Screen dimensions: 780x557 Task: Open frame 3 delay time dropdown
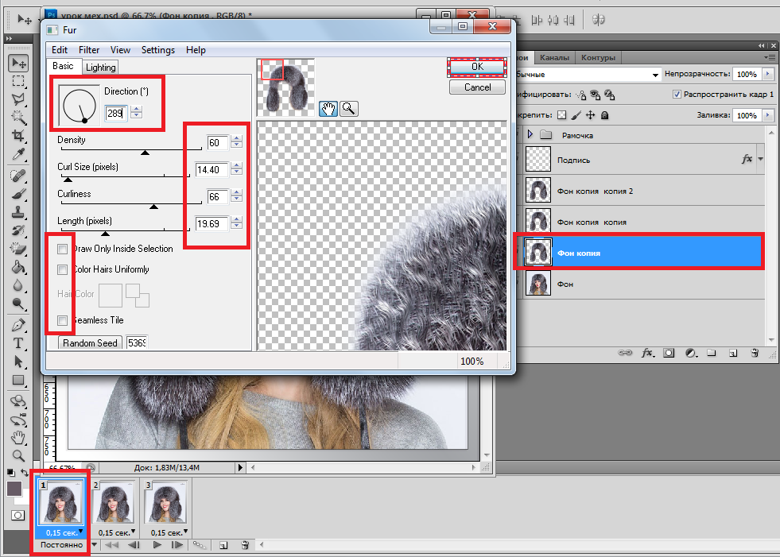[x=185, y=532]
